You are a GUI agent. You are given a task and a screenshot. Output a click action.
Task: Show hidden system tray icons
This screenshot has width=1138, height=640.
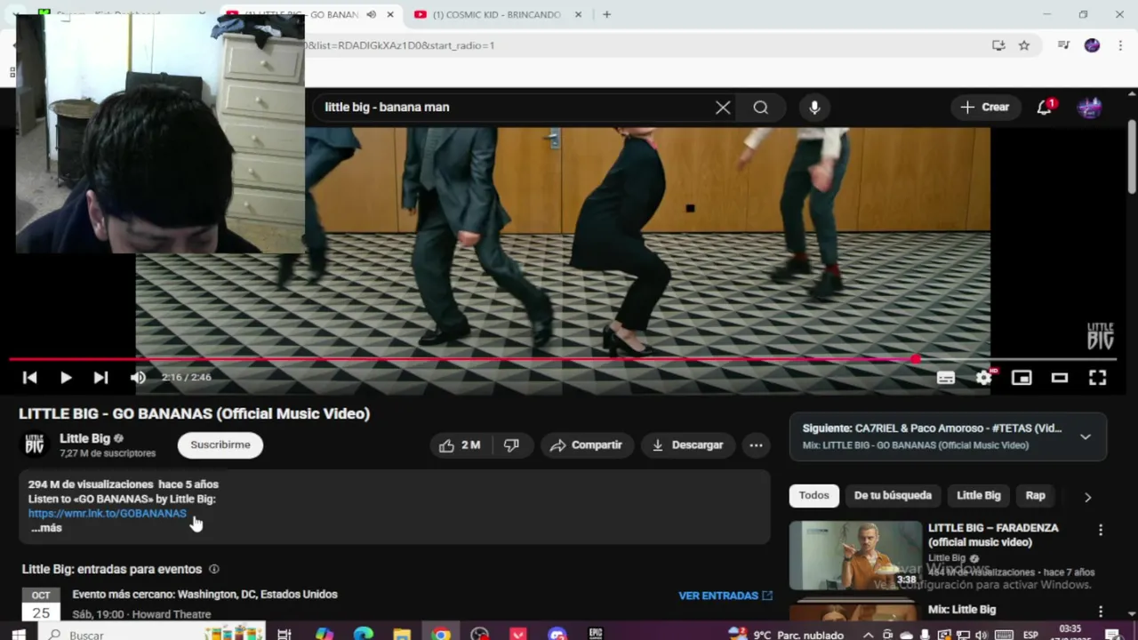click(870, 635)
